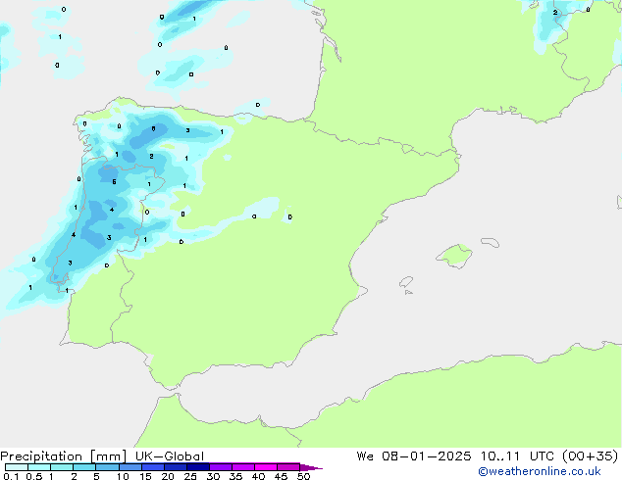The width and height of the screenshot is (622, 480).
Task: Click the Menorca island outline
Action: (490, 242)
